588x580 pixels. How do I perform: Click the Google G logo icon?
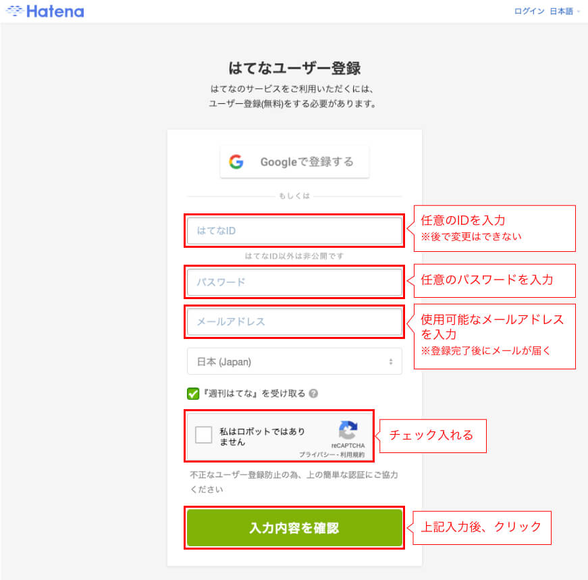(x=236, y=161)
